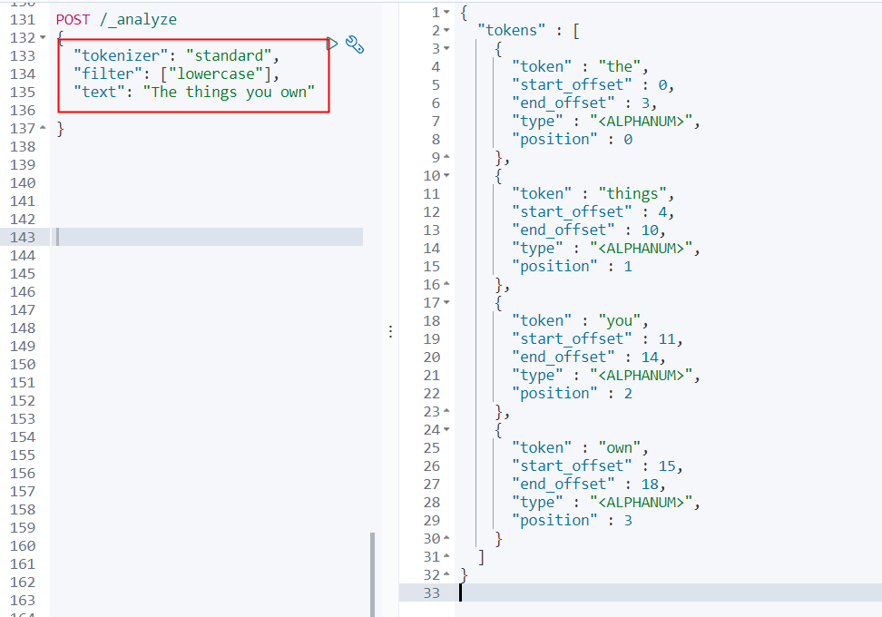
Task: Fold the first token object at line 3
Action: (x=446, y=49)
